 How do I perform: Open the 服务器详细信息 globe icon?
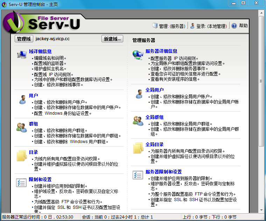[x=138, y=55]
